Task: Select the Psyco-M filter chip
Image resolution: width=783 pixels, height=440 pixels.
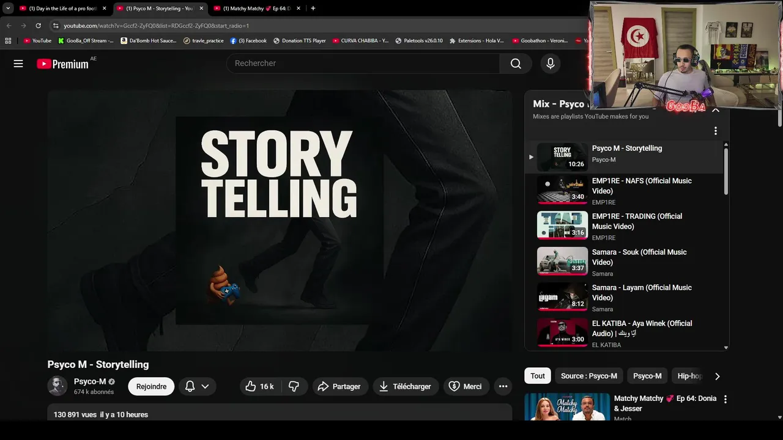Action: (x=647, y=376)
